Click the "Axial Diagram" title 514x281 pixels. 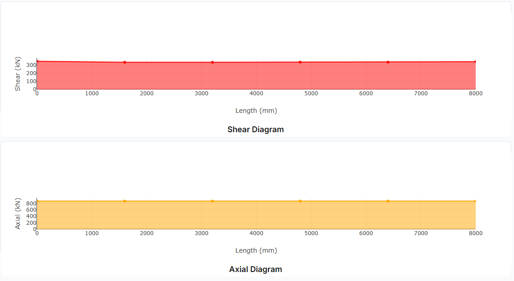point(255,269)
